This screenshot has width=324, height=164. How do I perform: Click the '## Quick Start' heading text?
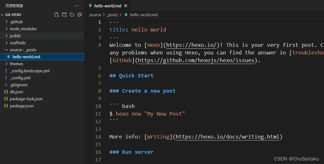131,76
